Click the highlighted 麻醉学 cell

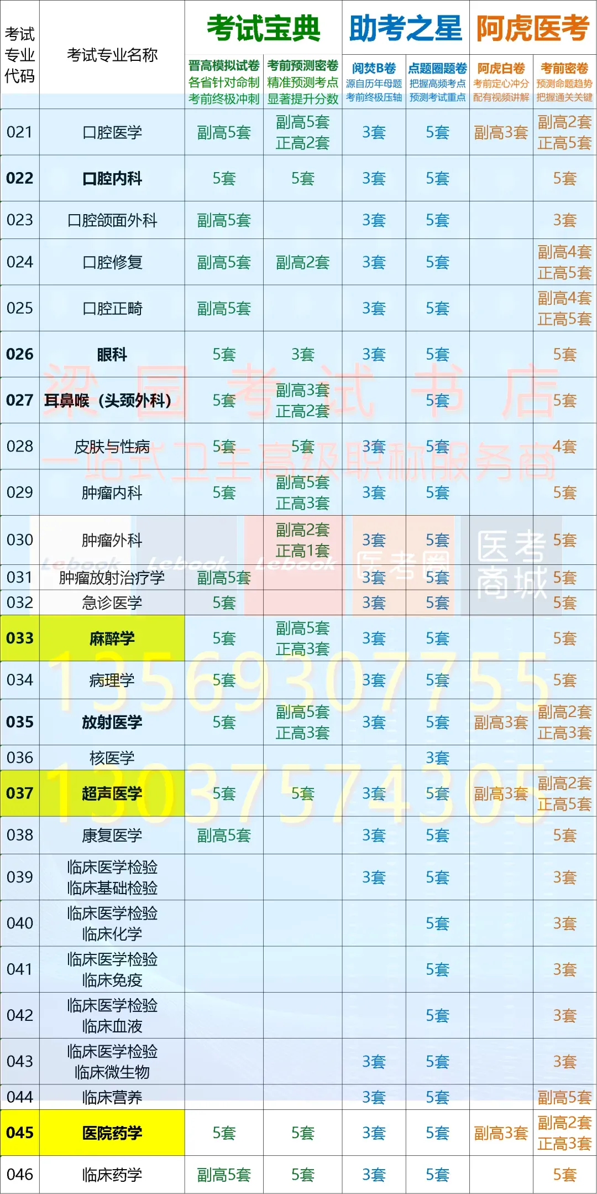pos(112,638)
